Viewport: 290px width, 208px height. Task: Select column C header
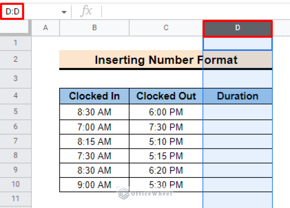(166, 28)
